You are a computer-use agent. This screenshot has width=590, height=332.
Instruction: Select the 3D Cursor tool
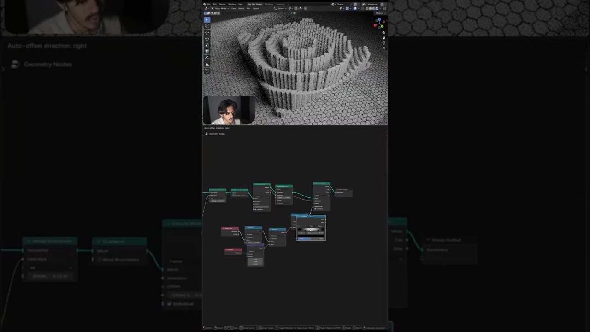(x=207, y=26)
